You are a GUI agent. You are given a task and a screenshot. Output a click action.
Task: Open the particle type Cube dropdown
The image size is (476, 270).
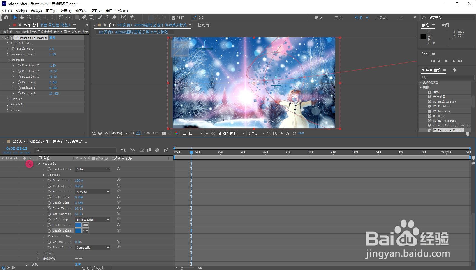(93, 169)
